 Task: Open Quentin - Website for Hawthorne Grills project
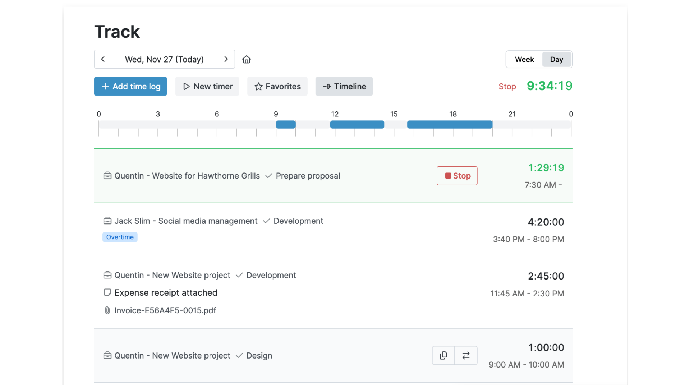click(187, 176)
